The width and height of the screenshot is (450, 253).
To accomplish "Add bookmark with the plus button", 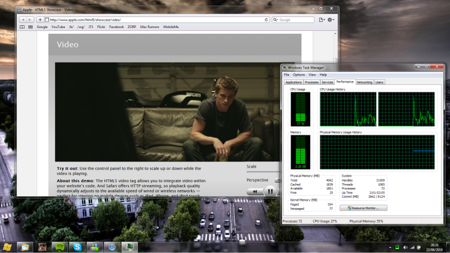I will click(40, 20).
